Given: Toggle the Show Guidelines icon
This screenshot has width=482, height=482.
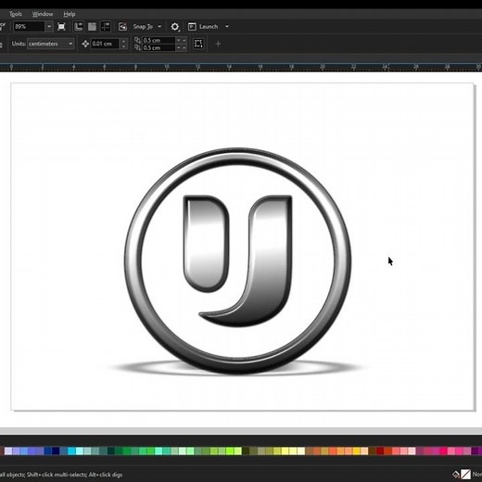Looking at the screenshot, I should point(106,27).
